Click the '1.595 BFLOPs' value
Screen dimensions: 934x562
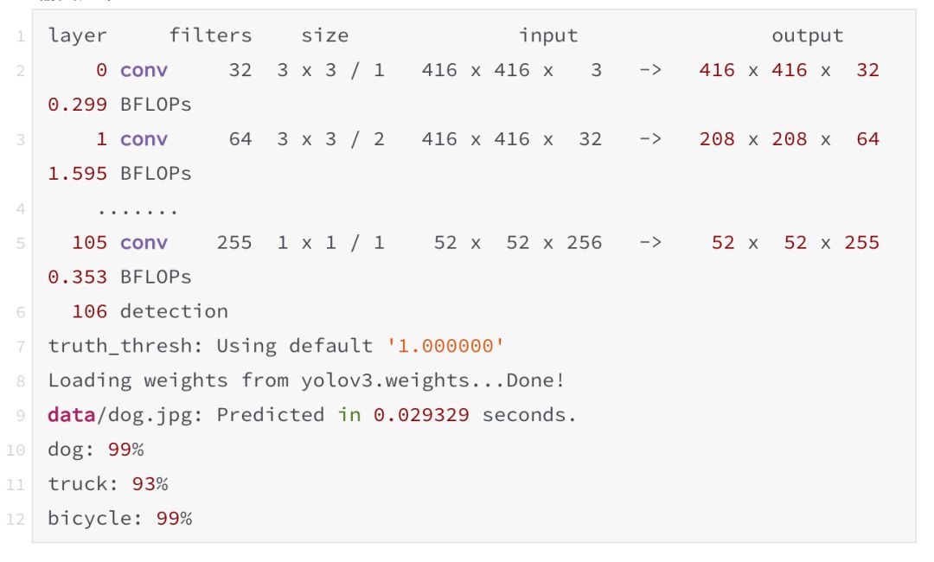tap(119, 175)
